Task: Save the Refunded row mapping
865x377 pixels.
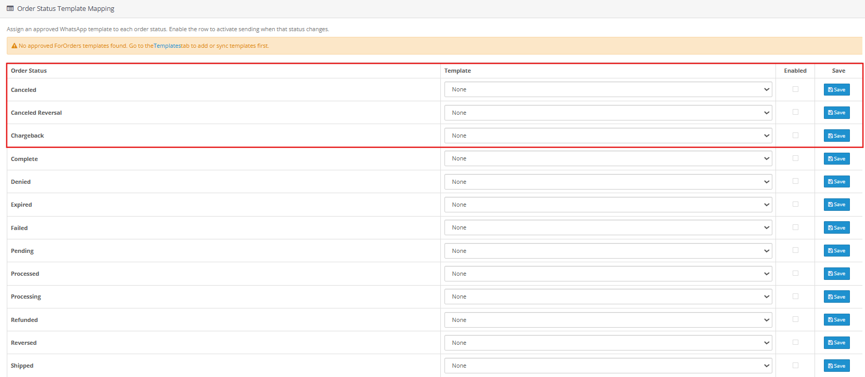Action: click(x=836, y=320)
